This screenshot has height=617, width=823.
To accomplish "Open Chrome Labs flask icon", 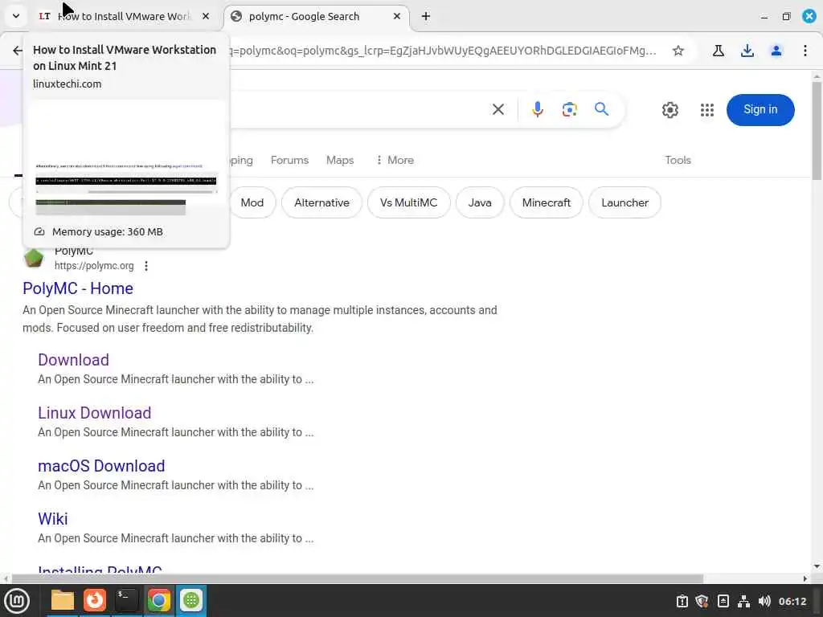I will (x=719, y=51).
